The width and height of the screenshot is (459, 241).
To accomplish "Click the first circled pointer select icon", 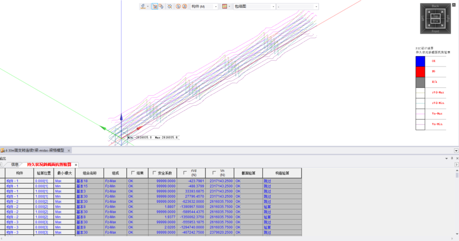I will coord(178,6).
